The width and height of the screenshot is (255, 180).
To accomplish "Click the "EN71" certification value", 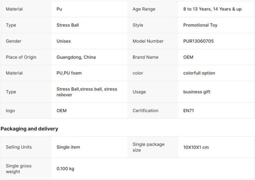I will pos(189,111).
